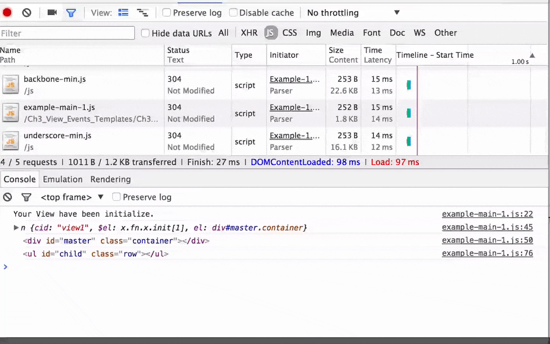Screen dimensions: 550x344
Task: Open the initiator link for example-main-1.js
Action: [294, 107]
